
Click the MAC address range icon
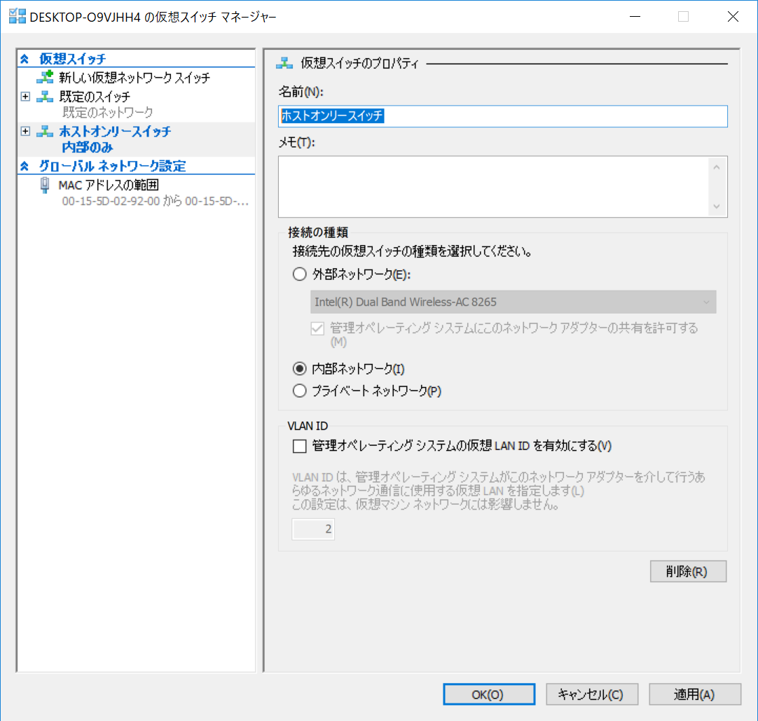45,185
